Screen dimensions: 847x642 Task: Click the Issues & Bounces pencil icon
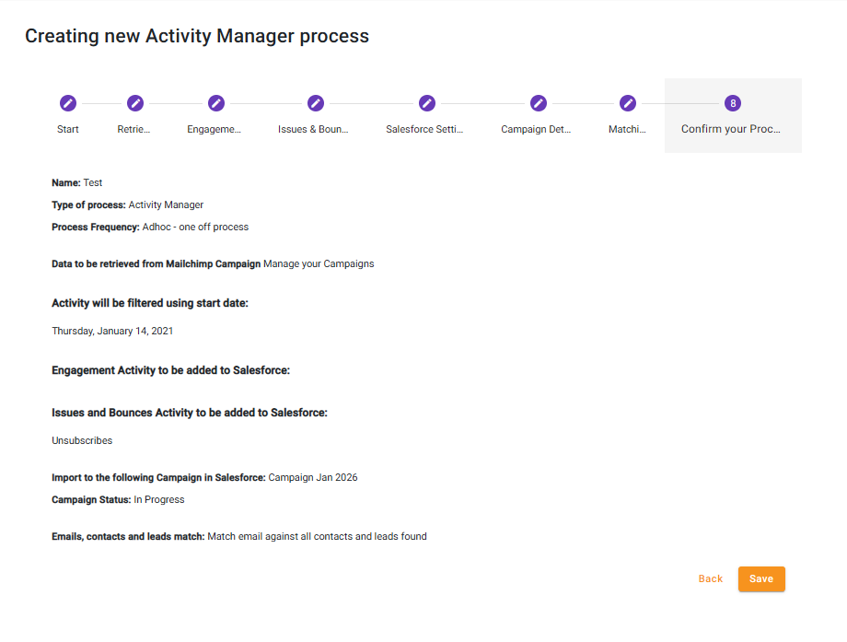coord(316,103)
